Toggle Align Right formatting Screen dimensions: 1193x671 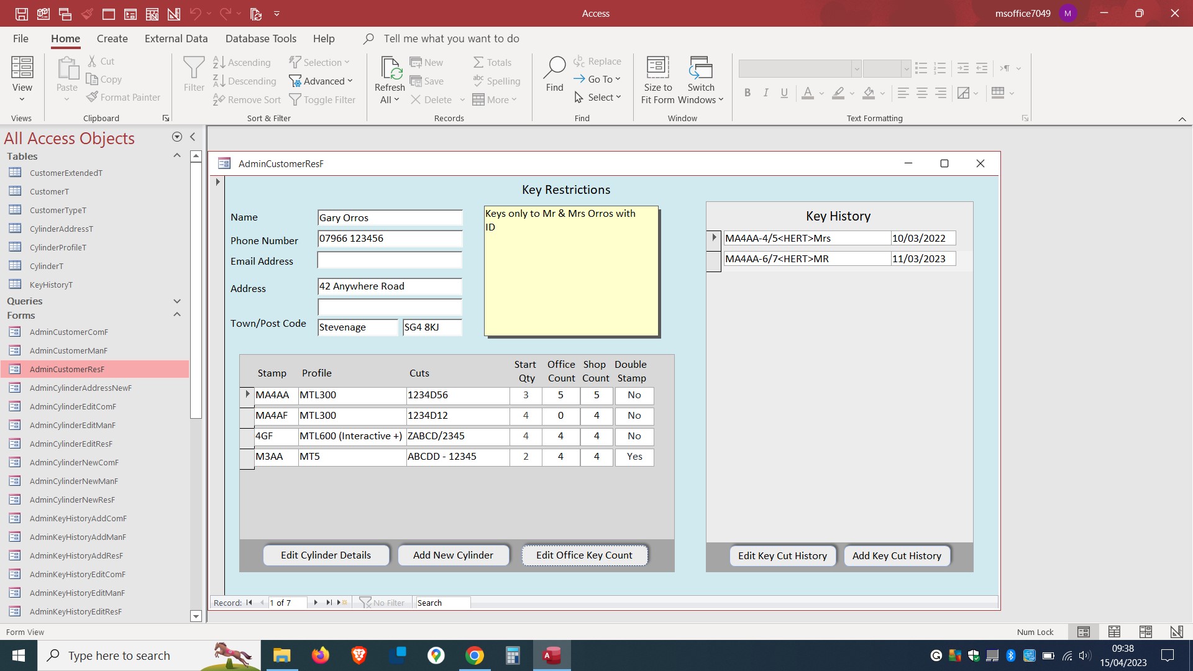click(x=941, y=93)
